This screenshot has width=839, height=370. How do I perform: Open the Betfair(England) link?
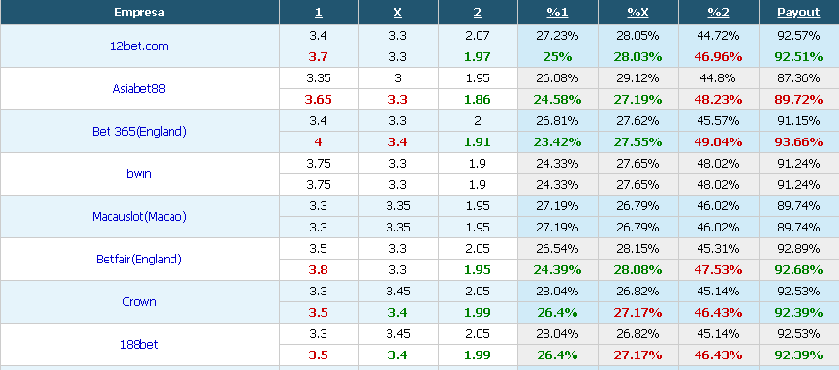point(140,260)
